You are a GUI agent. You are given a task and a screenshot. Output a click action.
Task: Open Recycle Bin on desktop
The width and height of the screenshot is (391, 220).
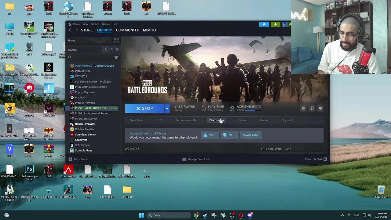[381, 192]
